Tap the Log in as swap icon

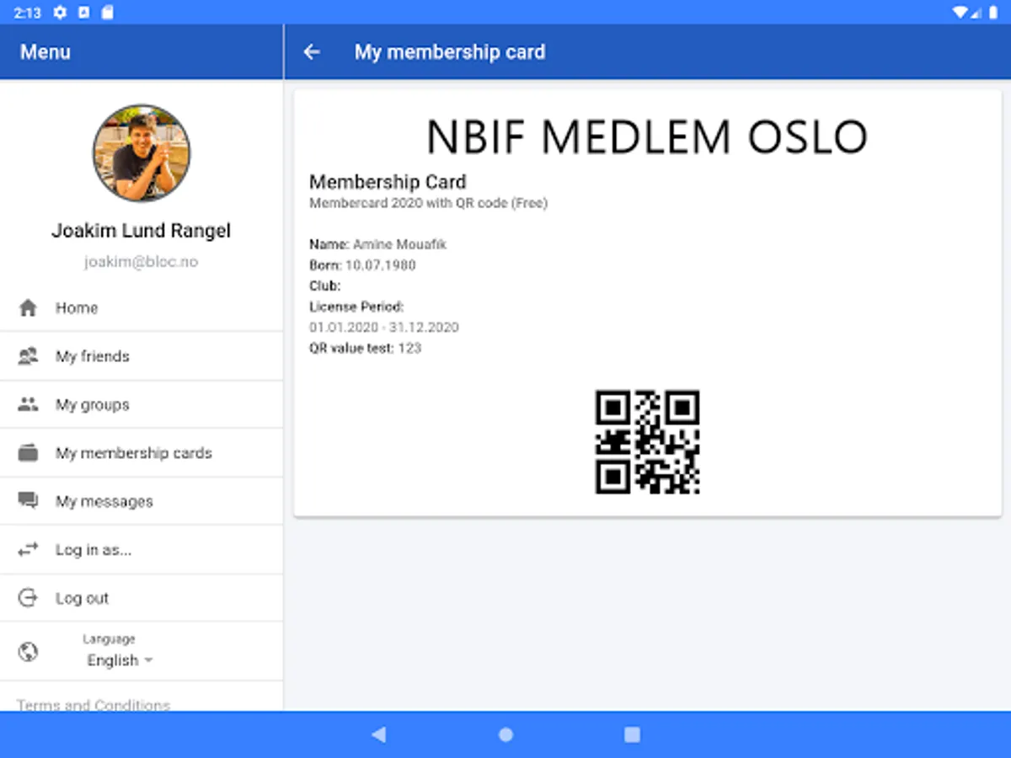click(28, 549)
